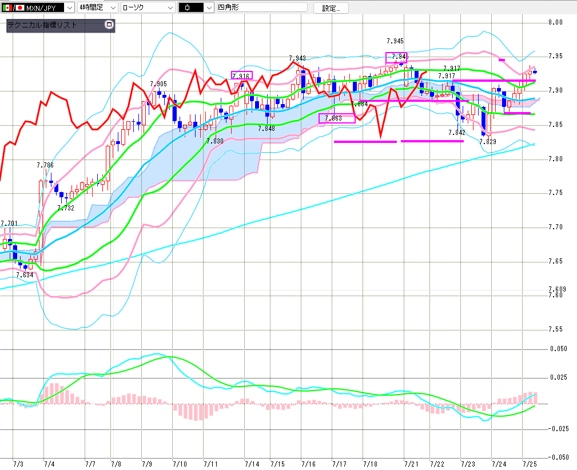The height and width of the screenshot is (470, 577).
Task: Click the 7.945 high price label
Action: 395,41
